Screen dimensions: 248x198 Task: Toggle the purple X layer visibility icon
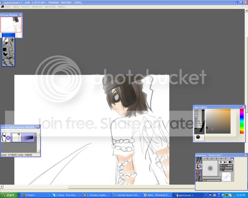click(x=8, y=138)
